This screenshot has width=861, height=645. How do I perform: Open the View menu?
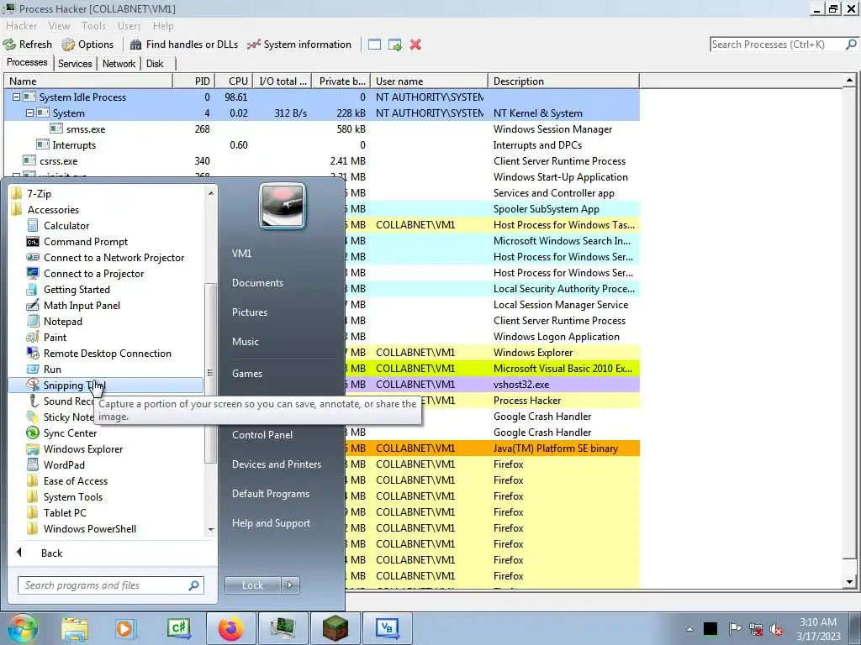point(59,26)
